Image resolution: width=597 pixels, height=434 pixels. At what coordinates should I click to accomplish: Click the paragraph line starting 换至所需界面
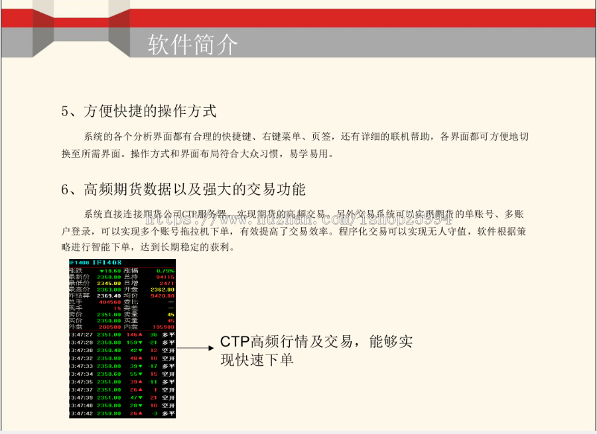197,154
